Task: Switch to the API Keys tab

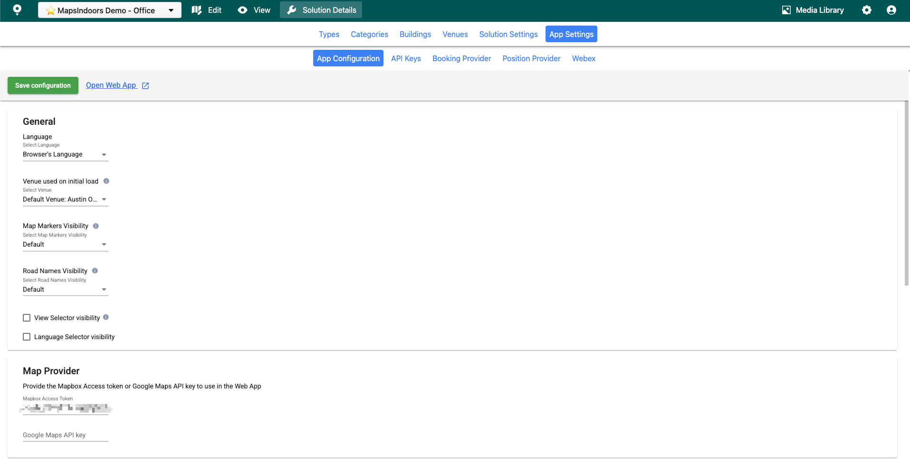Action: pos(406,58)
